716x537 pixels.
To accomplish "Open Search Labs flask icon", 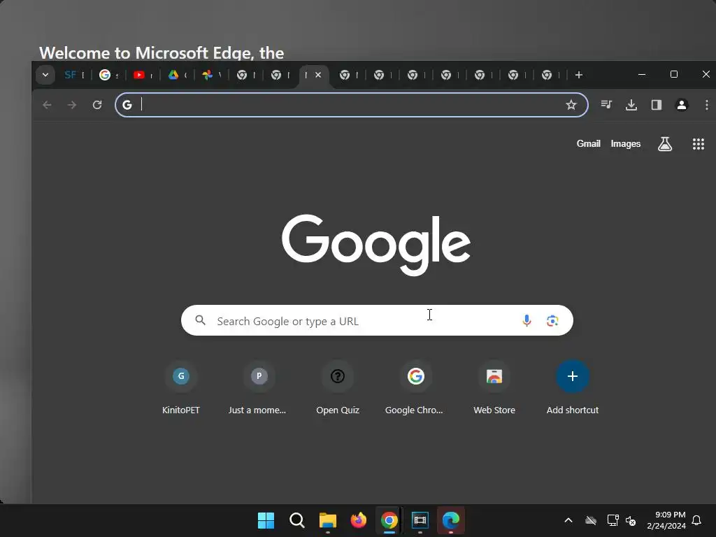I will tap(665, 144).
